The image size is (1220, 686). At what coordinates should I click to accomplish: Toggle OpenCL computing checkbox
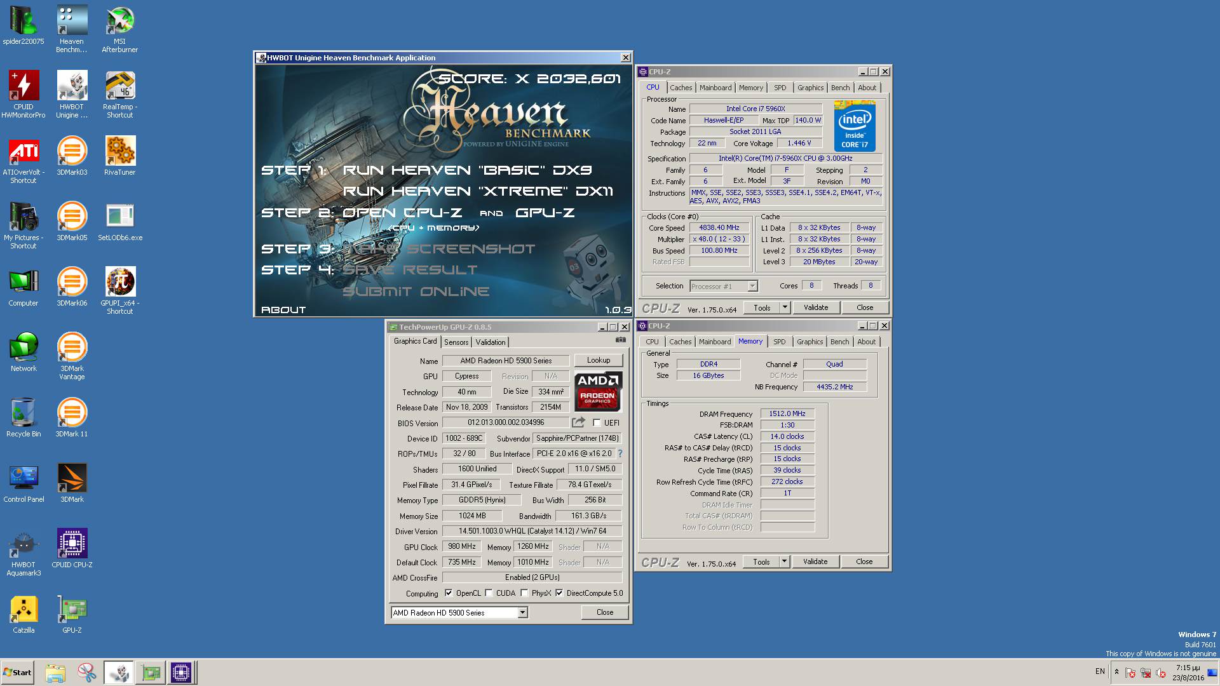tap(449, 593)
